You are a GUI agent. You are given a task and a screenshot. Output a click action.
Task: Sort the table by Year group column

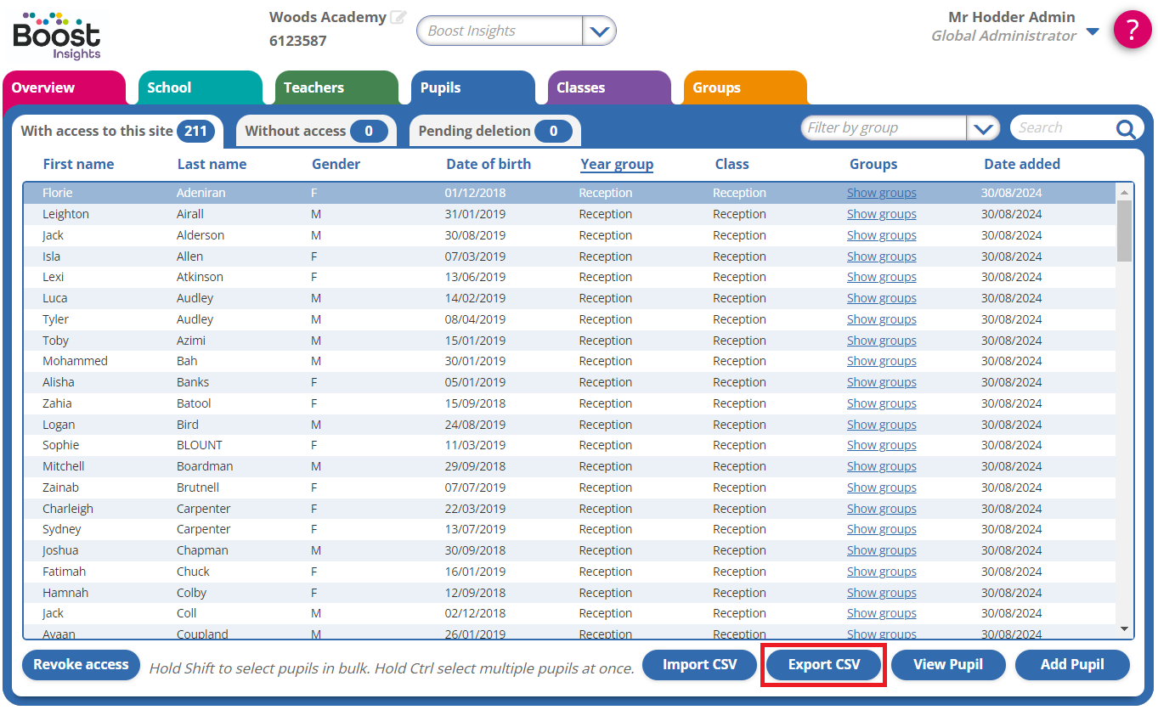click(616, 164)
